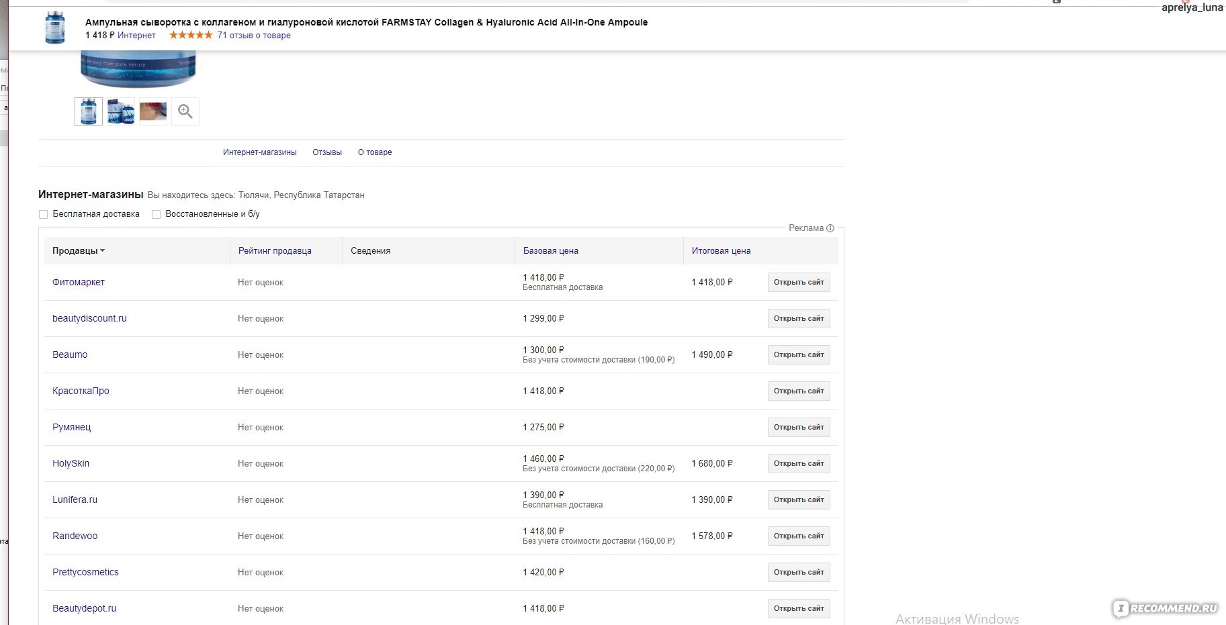Select the first bottle product thumbnail
Image resolution: width=1226 pixels, height=625 pixels.
(89, 111)
